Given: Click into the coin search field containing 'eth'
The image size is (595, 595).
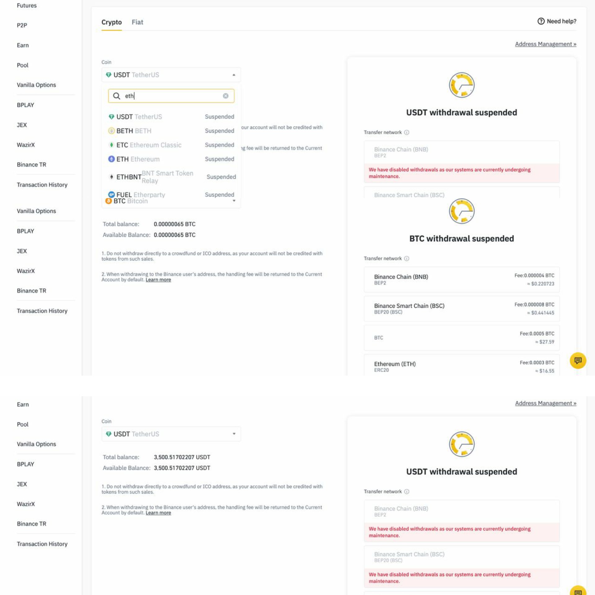Looking at the screenshot, I should coord(171,96).
